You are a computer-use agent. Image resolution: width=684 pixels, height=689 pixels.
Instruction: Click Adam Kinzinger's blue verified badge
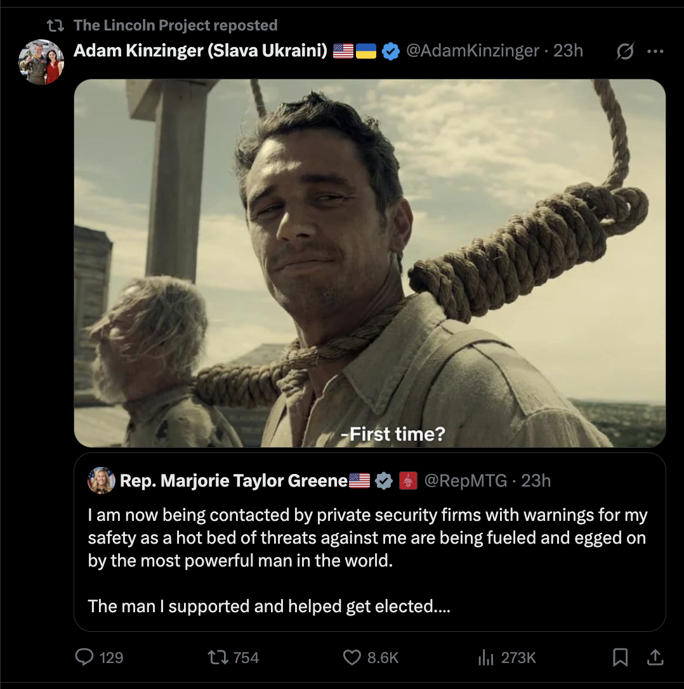click(391, 51)
